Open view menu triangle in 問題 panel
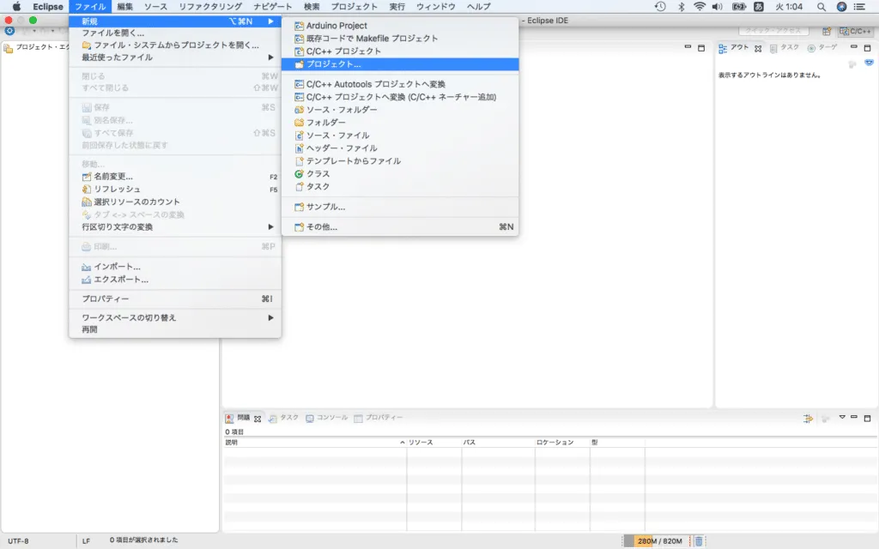 click(x=841, y=418)
